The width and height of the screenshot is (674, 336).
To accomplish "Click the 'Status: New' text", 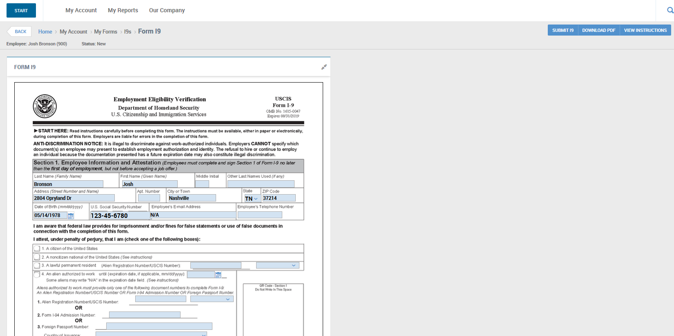I will pyautogui.click(x=94, y=44).
